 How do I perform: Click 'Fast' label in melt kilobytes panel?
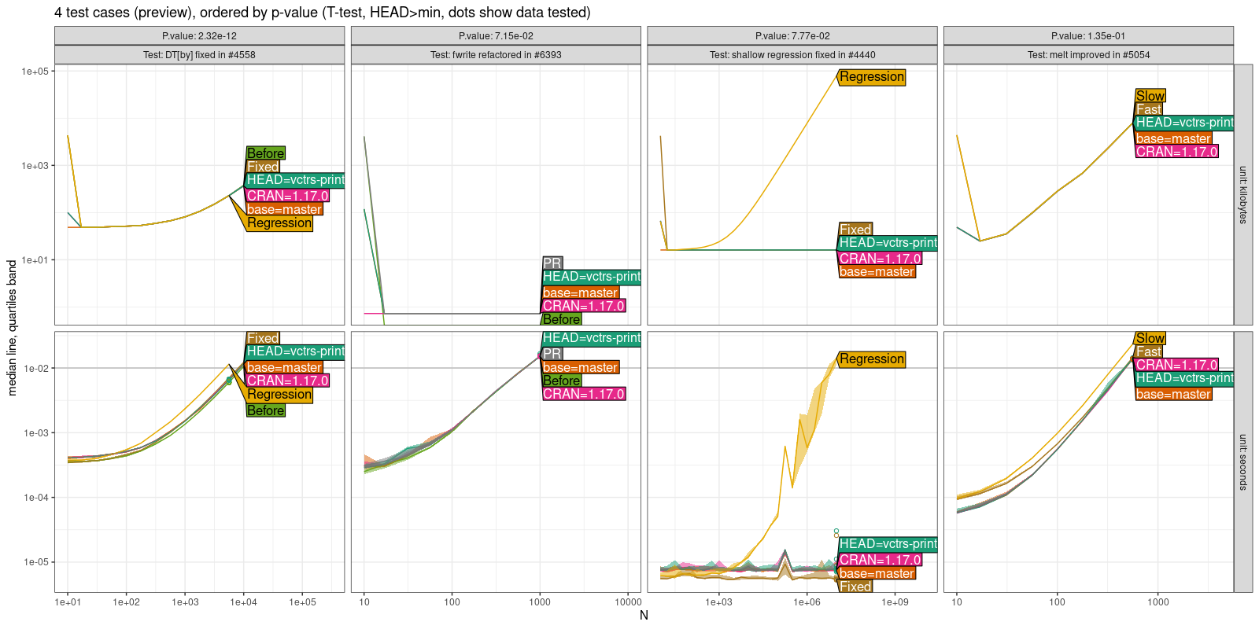pos(1149,109)
